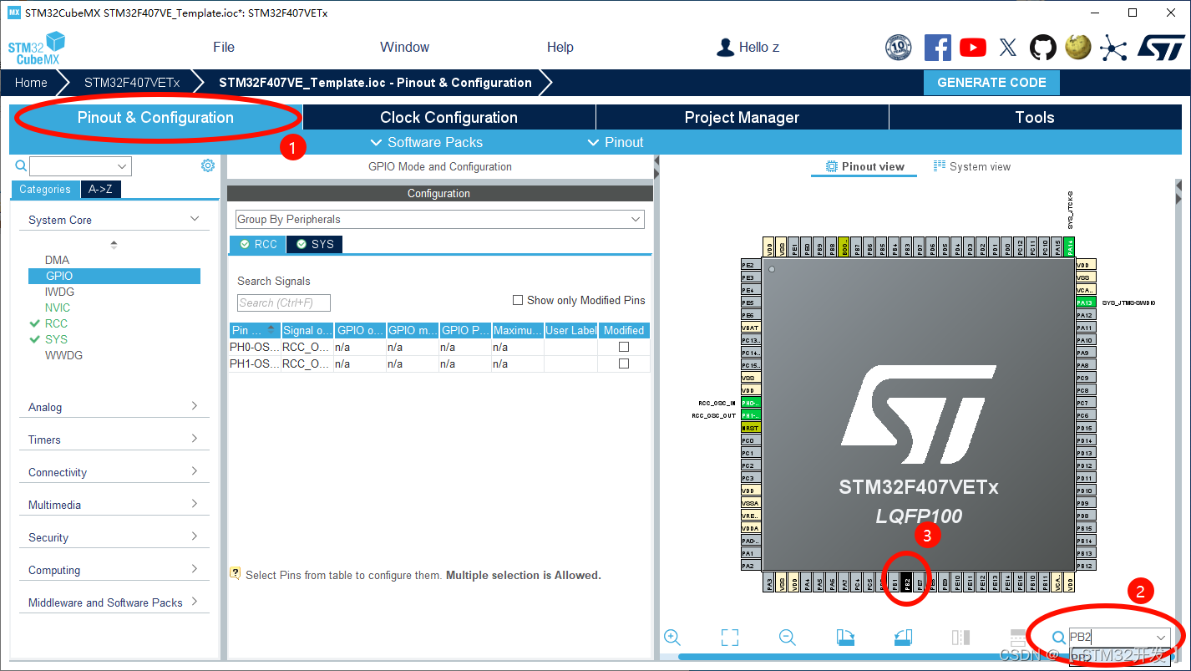Viewport: 1191px width, 671px height.
Task: Switch to Clock Configuration tab
Action: pos(449,117)
